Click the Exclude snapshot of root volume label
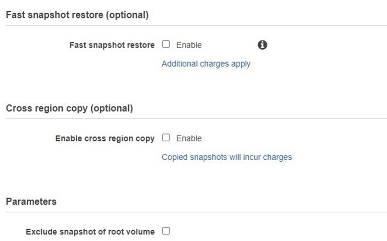The height and width of the screenshot is (241, 387). [x=90, y=232]
